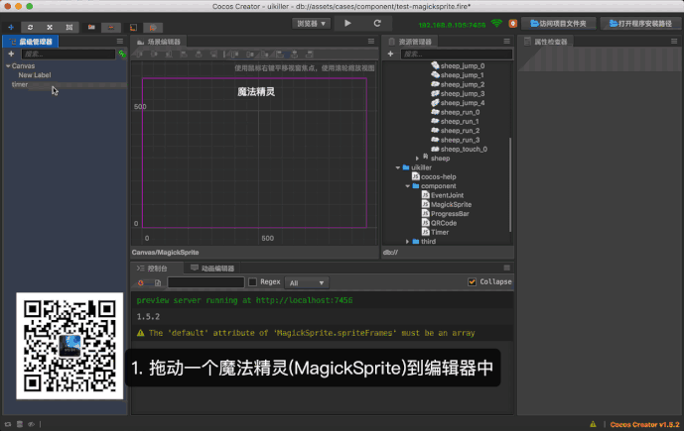The height and width of the screenshot is (431, 684).
Task: Click the preview IP address link
Action: [x=452, y=25]
